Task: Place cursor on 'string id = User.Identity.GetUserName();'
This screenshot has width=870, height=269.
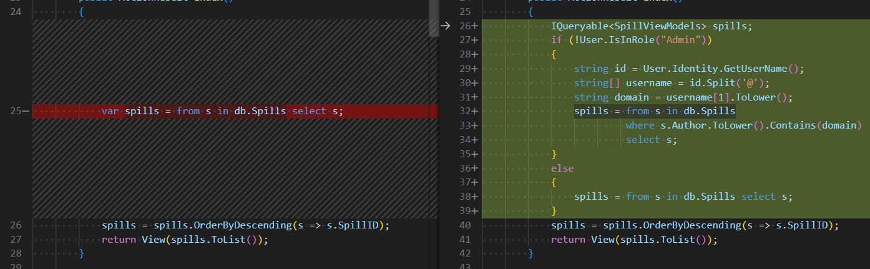Action: [689, 69]
